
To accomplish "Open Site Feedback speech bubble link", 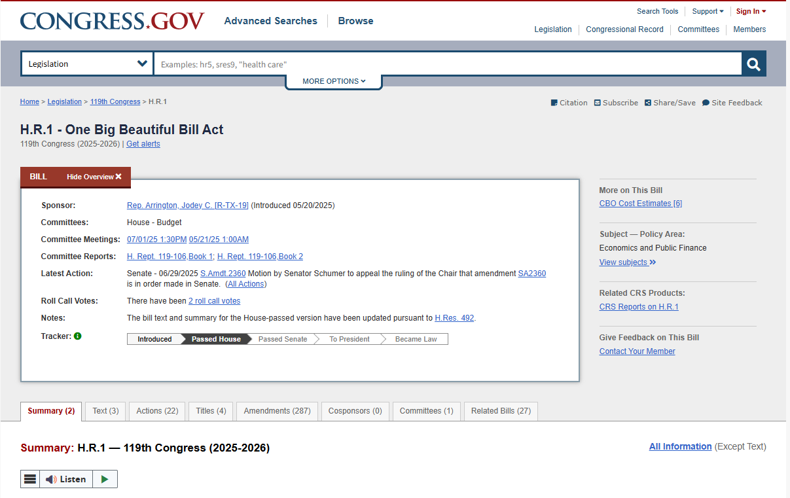I will [x=732, y=103].
